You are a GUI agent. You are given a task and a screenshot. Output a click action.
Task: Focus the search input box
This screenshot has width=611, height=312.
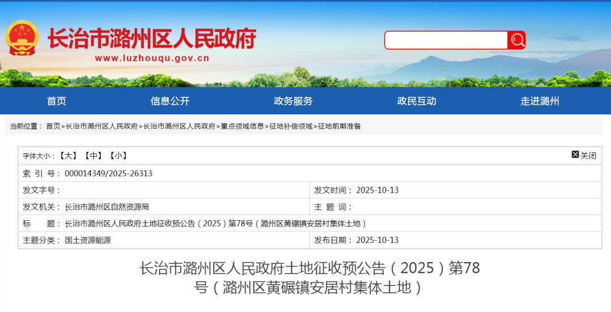point(446,40)
